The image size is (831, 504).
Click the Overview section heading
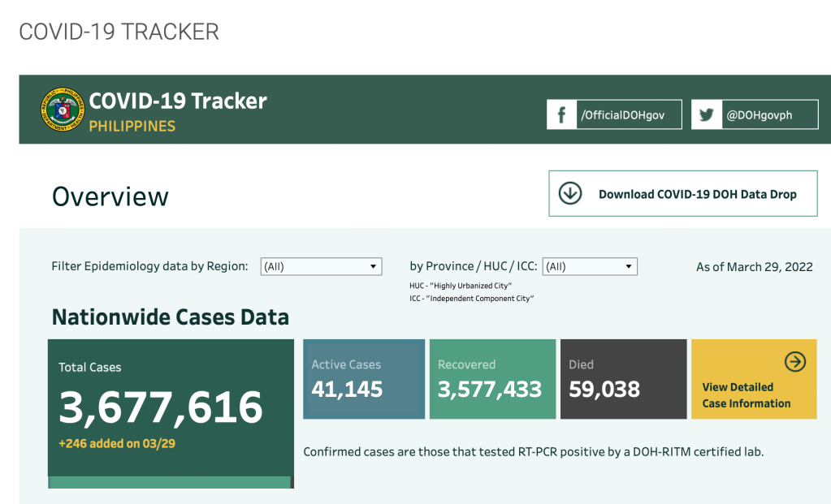pyautogui.click(x=110, y=196)
